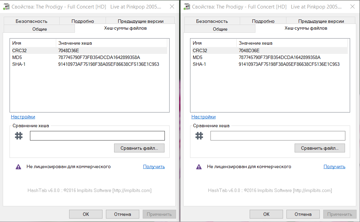360x222 pixels.
Task: Click MD5 hash value in left window
Action: tap(99, 57)
